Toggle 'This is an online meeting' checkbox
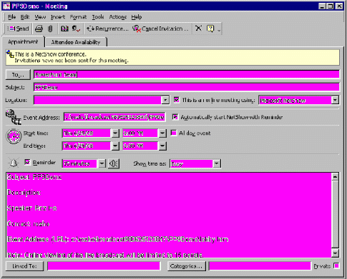This screenshot has width=347, height=279. click(177, 100)
